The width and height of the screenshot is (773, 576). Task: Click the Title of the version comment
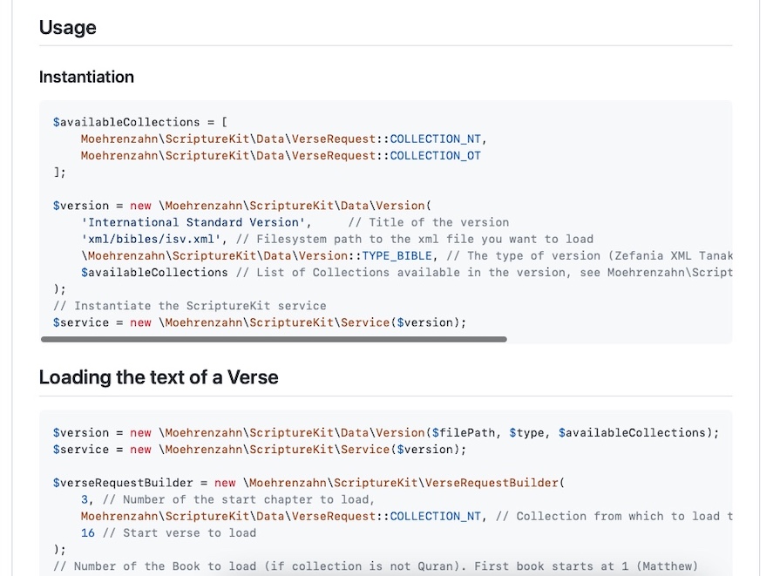coord(429,222)
